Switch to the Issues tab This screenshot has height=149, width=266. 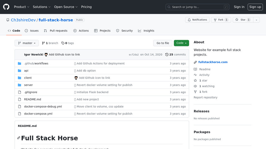coord(32,31)
